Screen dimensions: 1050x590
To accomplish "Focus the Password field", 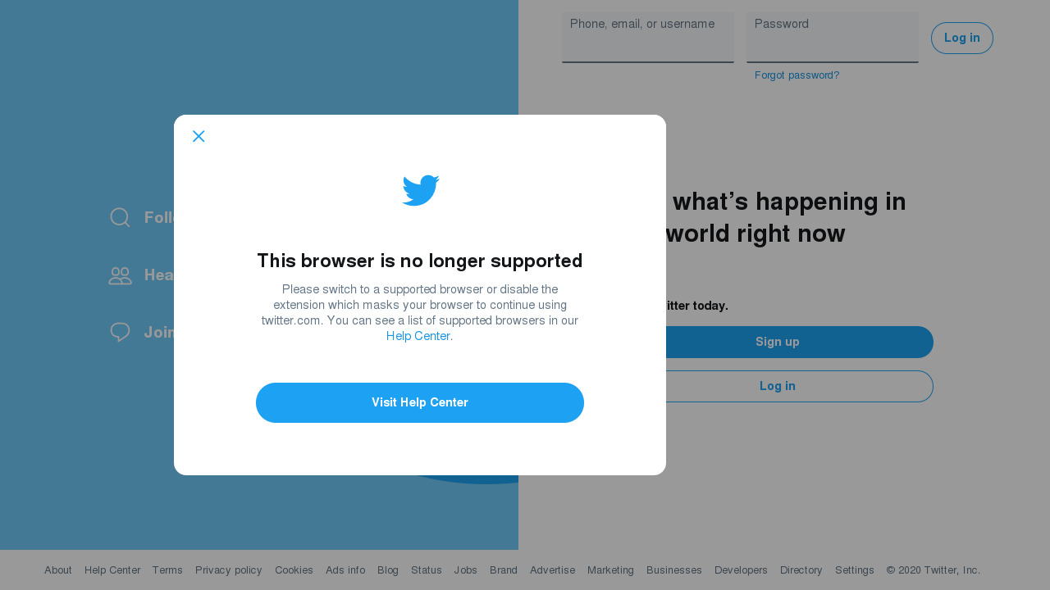I will [833, 37].
